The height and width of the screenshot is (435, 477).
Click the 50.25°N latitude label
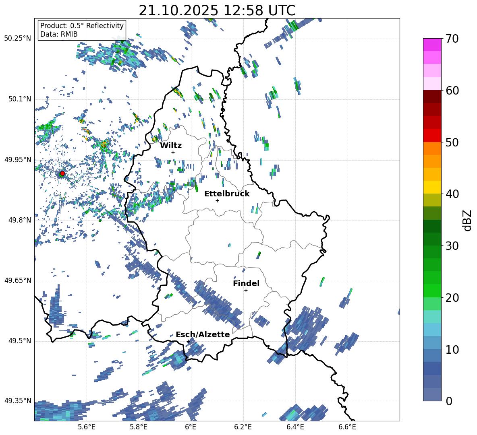pos(18,39)
